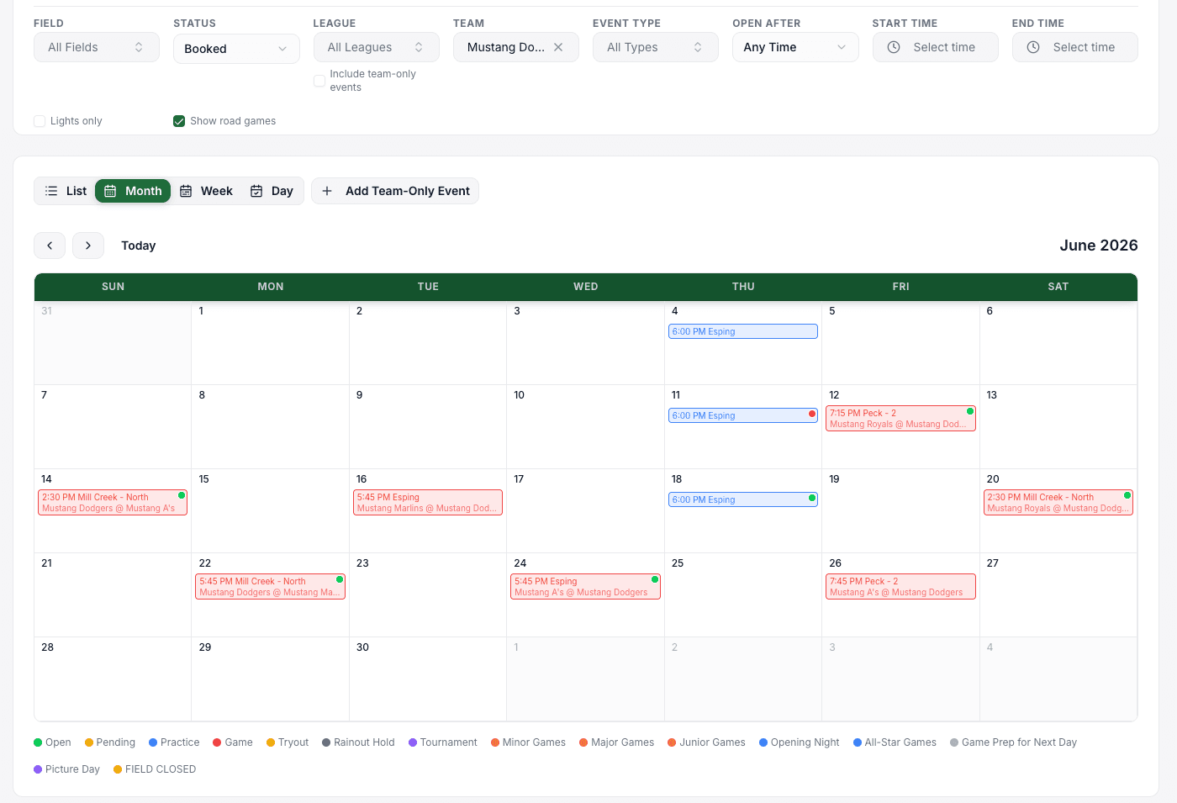Open June 4 6:00 PM Esping event

[x=743, y=331]
